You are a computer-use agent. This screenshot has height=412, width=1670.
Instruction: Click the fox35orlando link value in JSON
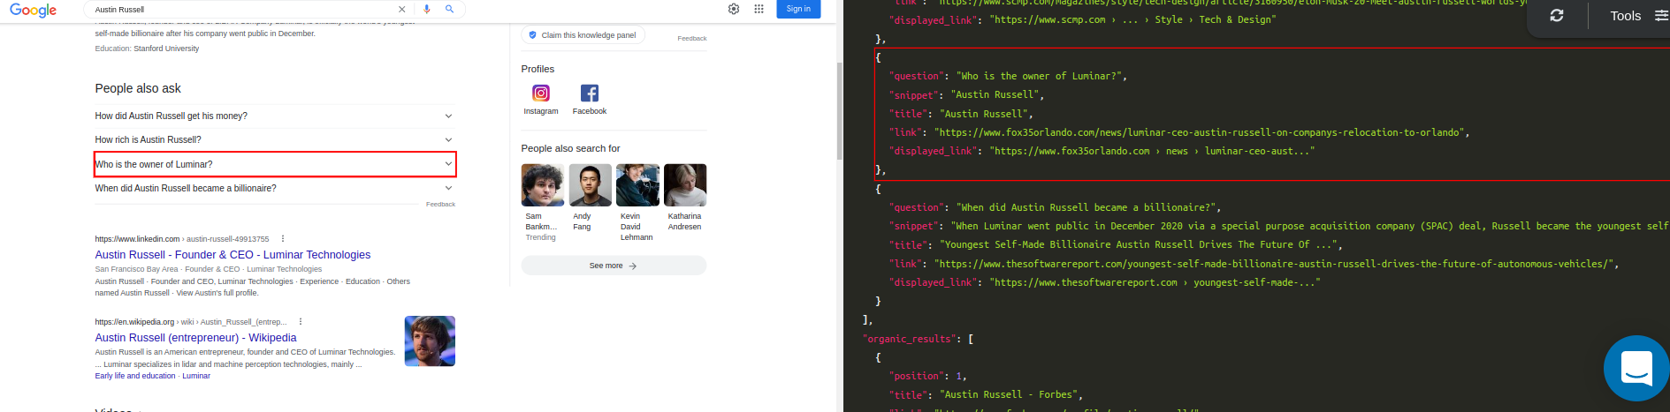pos(1201,132)
